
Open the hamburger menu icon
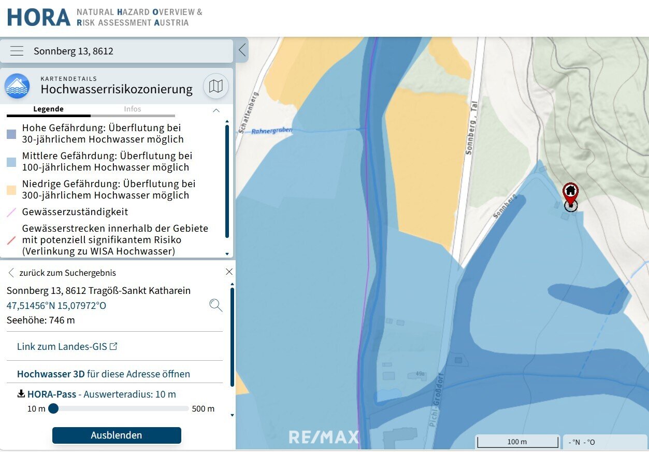(x=17, y=51)
